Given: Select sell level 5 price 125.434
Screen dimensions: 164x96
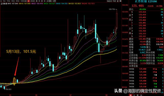Looking at the screenshot, I should (x=142, y=12).
